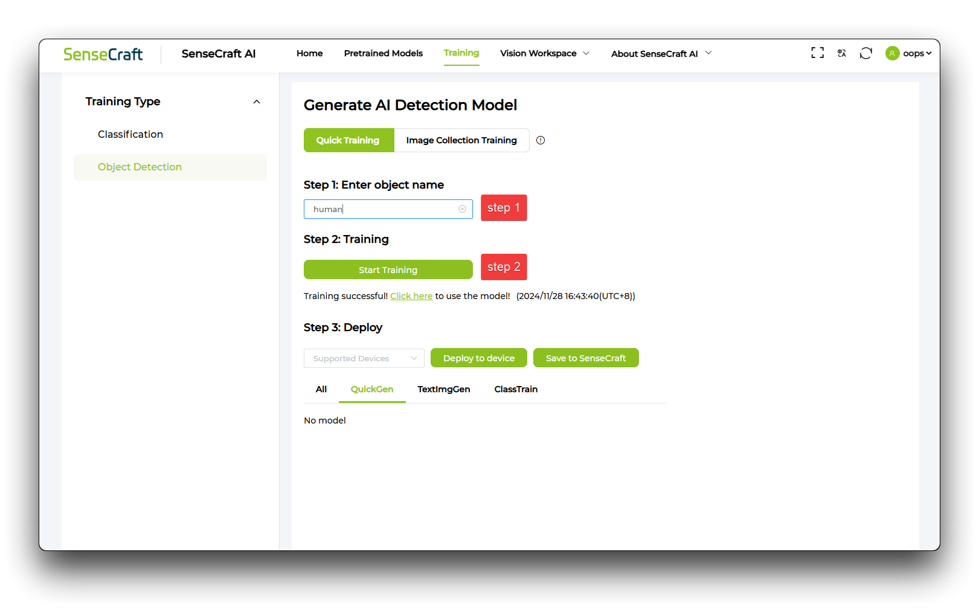The image size is (979, 609).
Task: Collapse the Training Type section
Action: pyautogui.click(x=257, y=101)
